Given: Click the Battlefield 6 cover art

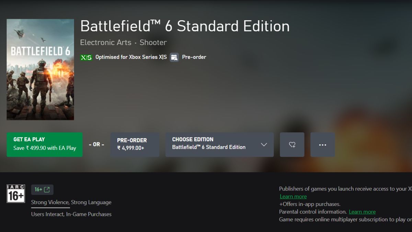Looking at the screenshot, I should pyautogui.click(x=40, y=69).
